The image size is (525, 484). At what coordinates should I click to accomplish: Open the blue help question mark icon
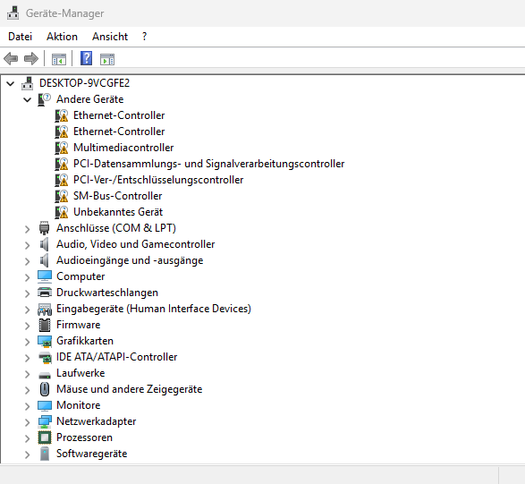tap(86, 59)
